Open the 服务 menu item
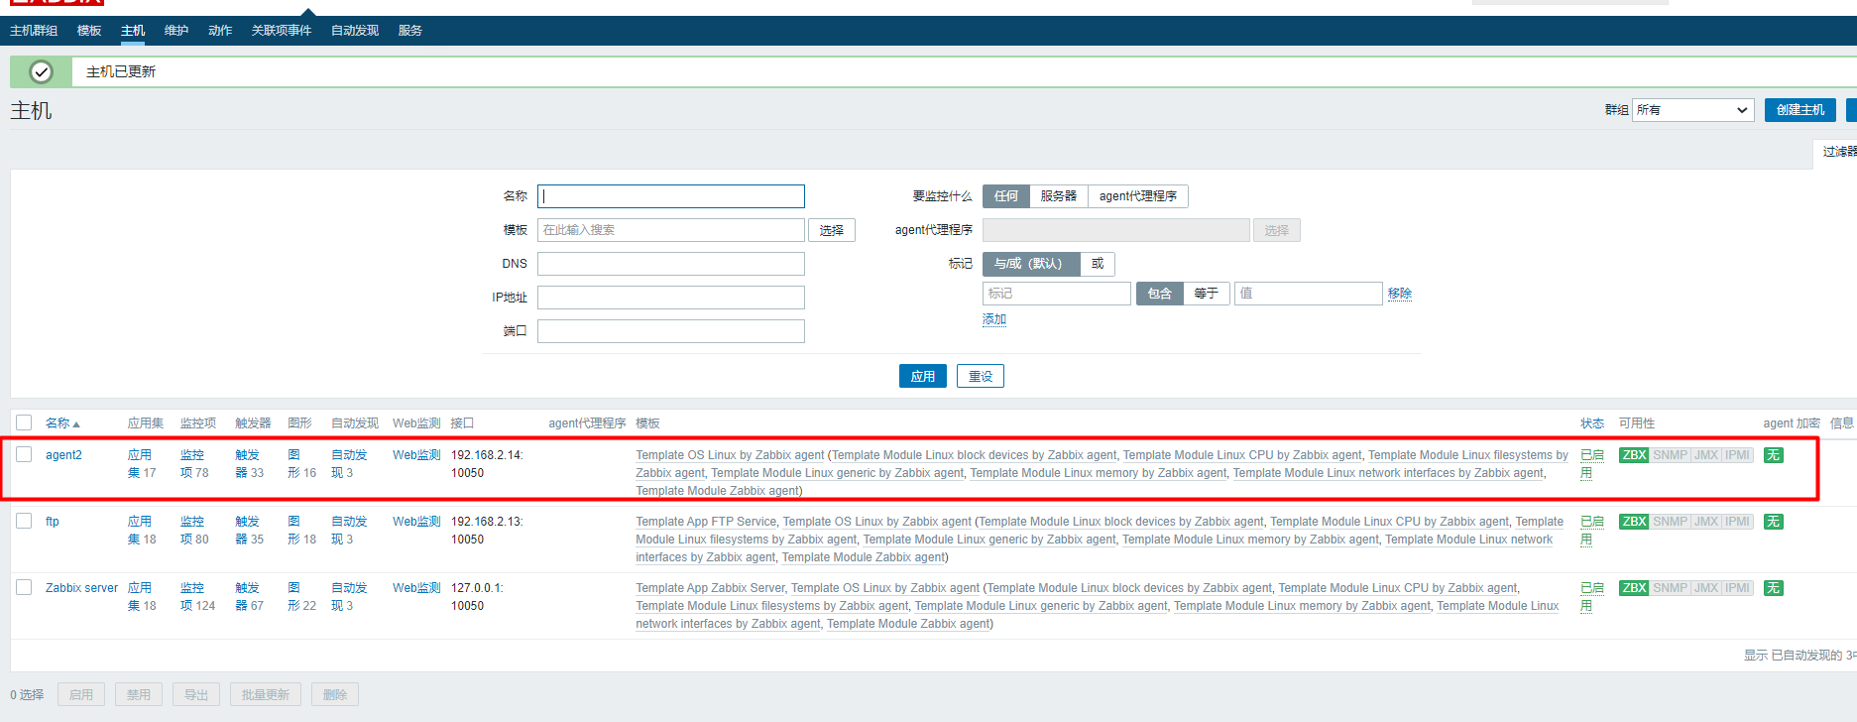The image size is (1857, 722). (x=410, y=31)
